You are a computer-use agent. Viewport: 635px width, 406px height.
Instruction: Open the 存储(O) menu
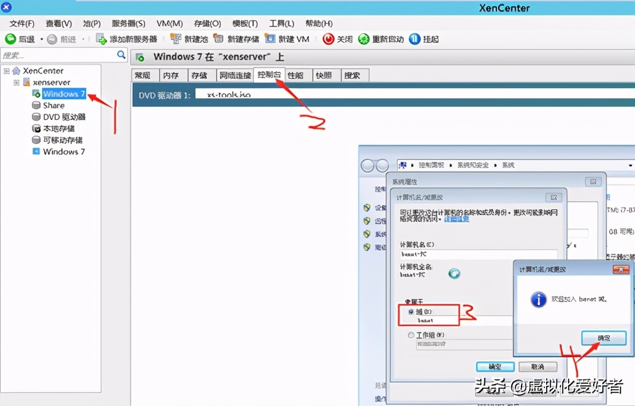pos(207,24)
